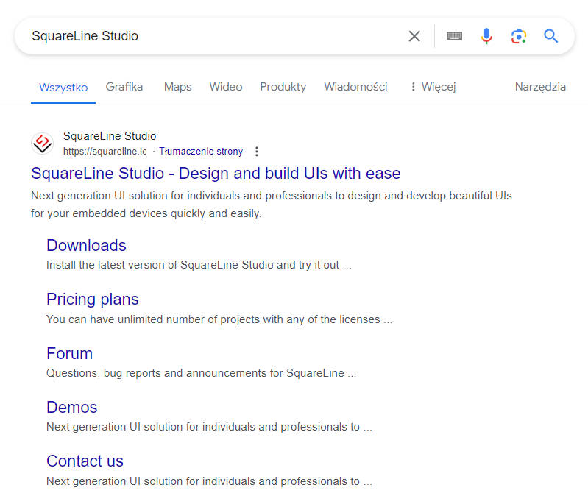Screen dimensions: 588x496
Task: Open the three-dot menu beside the result URL
Action: coord(257,152)
